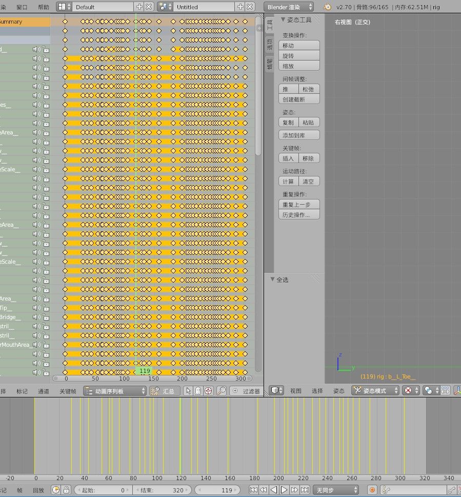
Task: Open the 帮助 menu
Action: pyautogui.click(x=44, y=7)
